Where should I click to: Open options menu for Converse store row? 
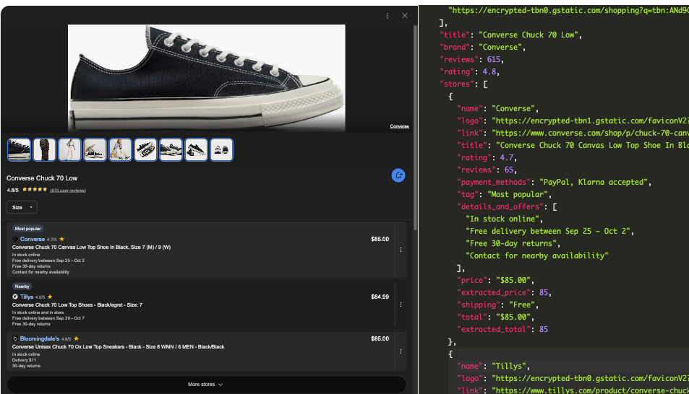pyautogui.click(x=401, y=250)
